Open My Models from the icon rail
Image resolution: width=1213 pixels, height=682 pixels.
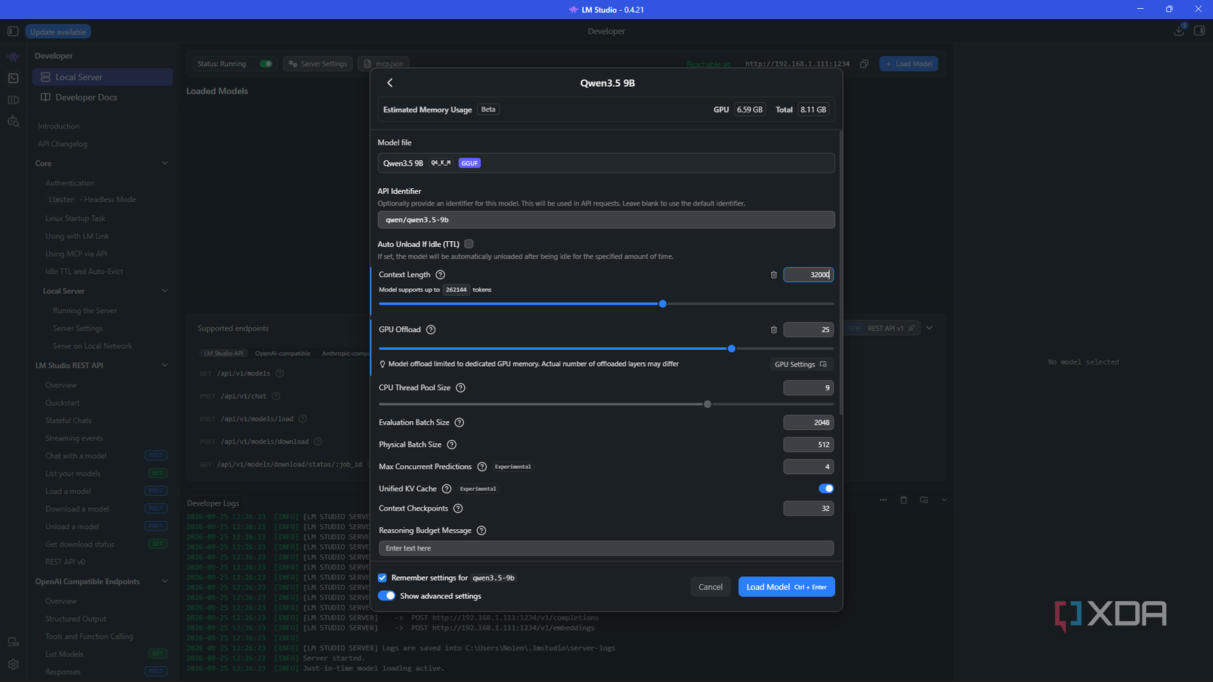[13, 99]
